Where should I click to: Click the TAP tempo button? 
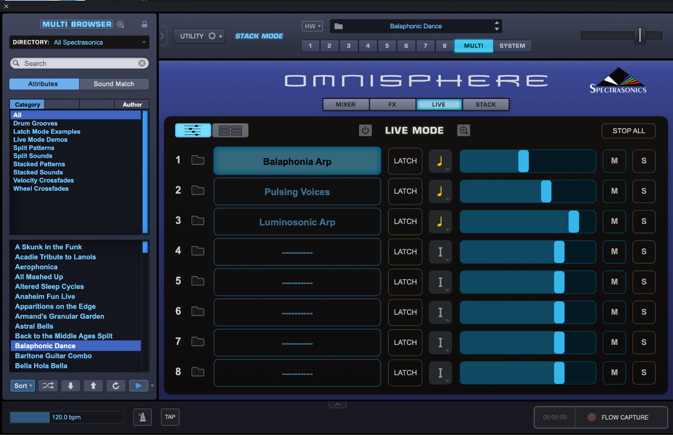[170, 417]
